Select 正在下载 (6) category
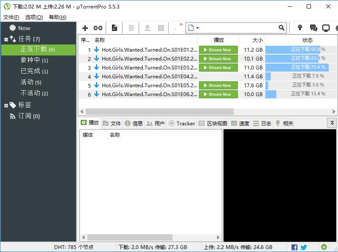Image resolution: width=338 pixels, height=252 pixels. point(38,49)
